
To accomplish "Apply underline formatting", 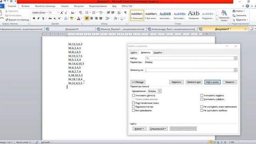I will (x=43, y=18).
